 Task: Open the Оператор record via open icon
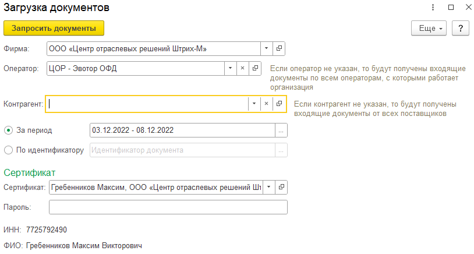click(255, 68)
